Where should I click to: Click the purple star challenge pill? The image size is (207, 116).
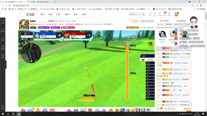[44, 28]
